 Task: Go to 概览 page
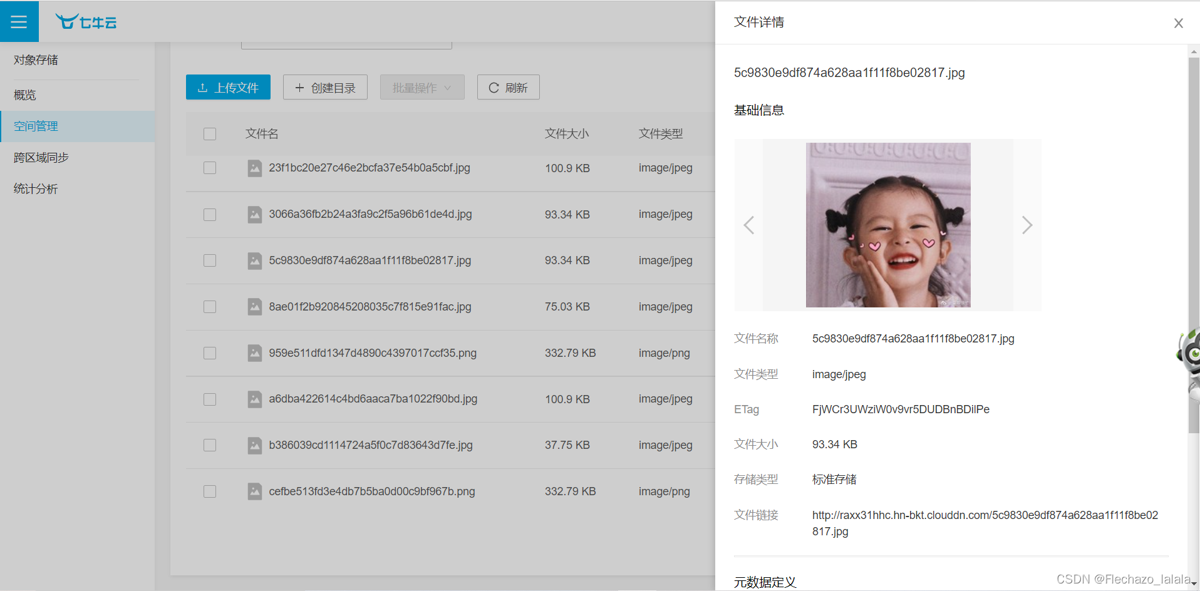coord(24,95)
